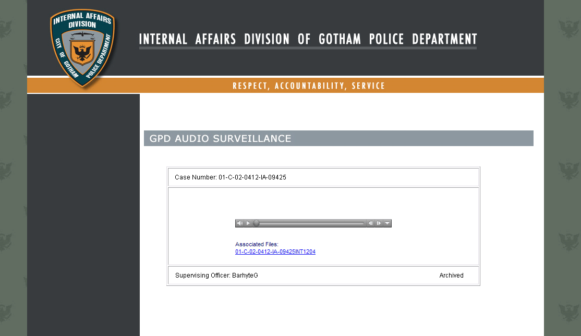581x336 pixels.
Task: Click the dark left sidebar panel
Action: pyautogui.click(x=83, y=215)
